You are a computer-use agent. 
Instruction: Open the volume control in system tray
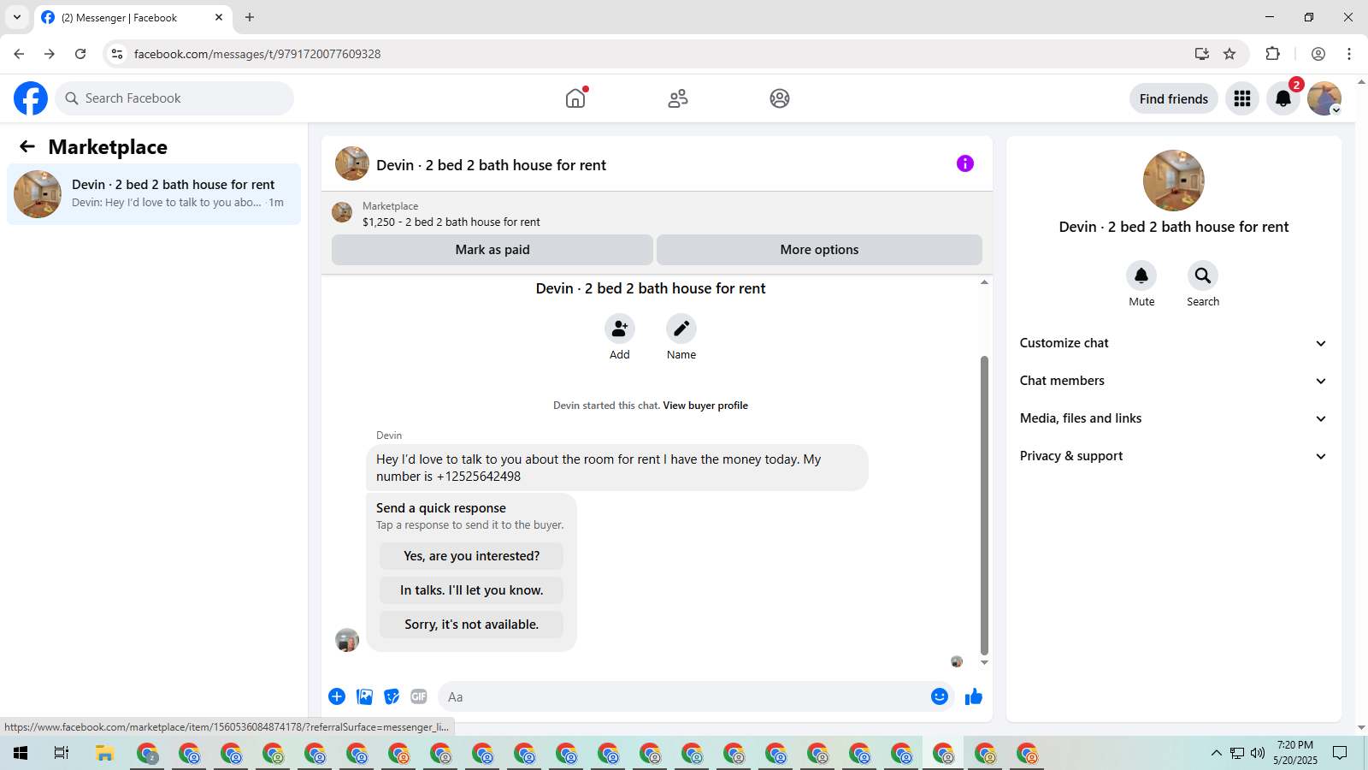1257,753
